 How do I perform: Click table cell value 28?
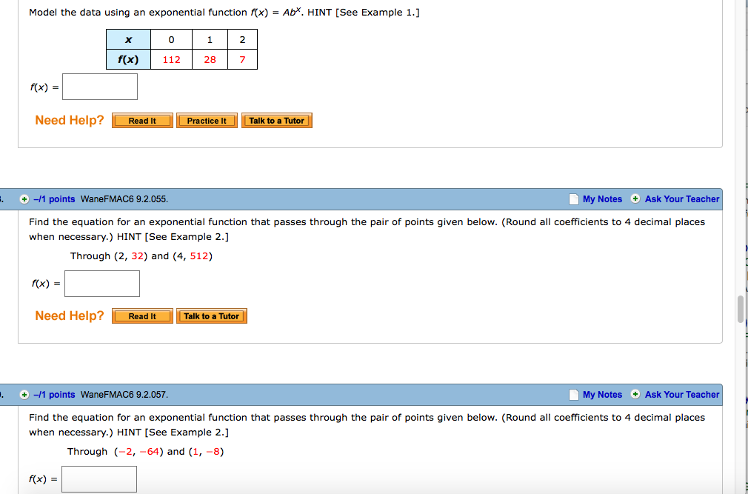pyautogui.click(x=210, y=59)
